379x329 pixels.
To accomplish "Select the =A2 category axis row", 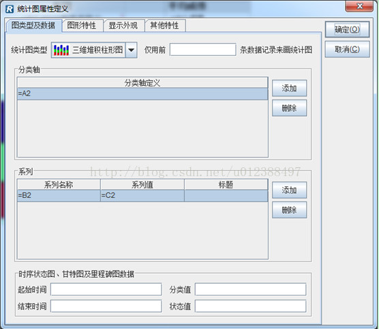I will click(x=142, y=94).
